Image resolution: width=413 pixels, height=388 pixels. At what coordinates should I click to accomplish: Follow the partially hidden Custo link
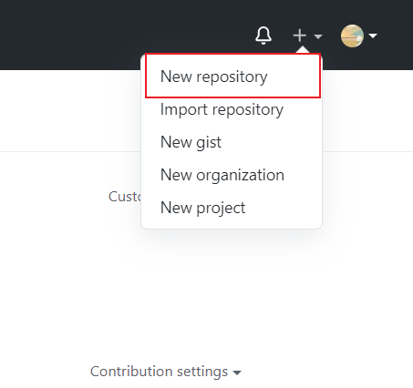(125, 197)
